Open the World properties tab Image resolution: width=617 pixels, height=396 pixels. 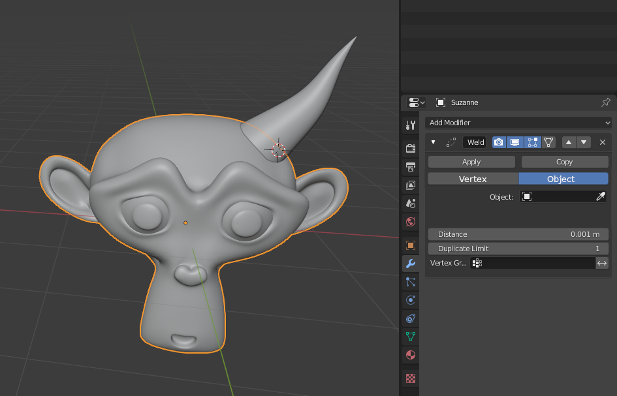point(411,222)
